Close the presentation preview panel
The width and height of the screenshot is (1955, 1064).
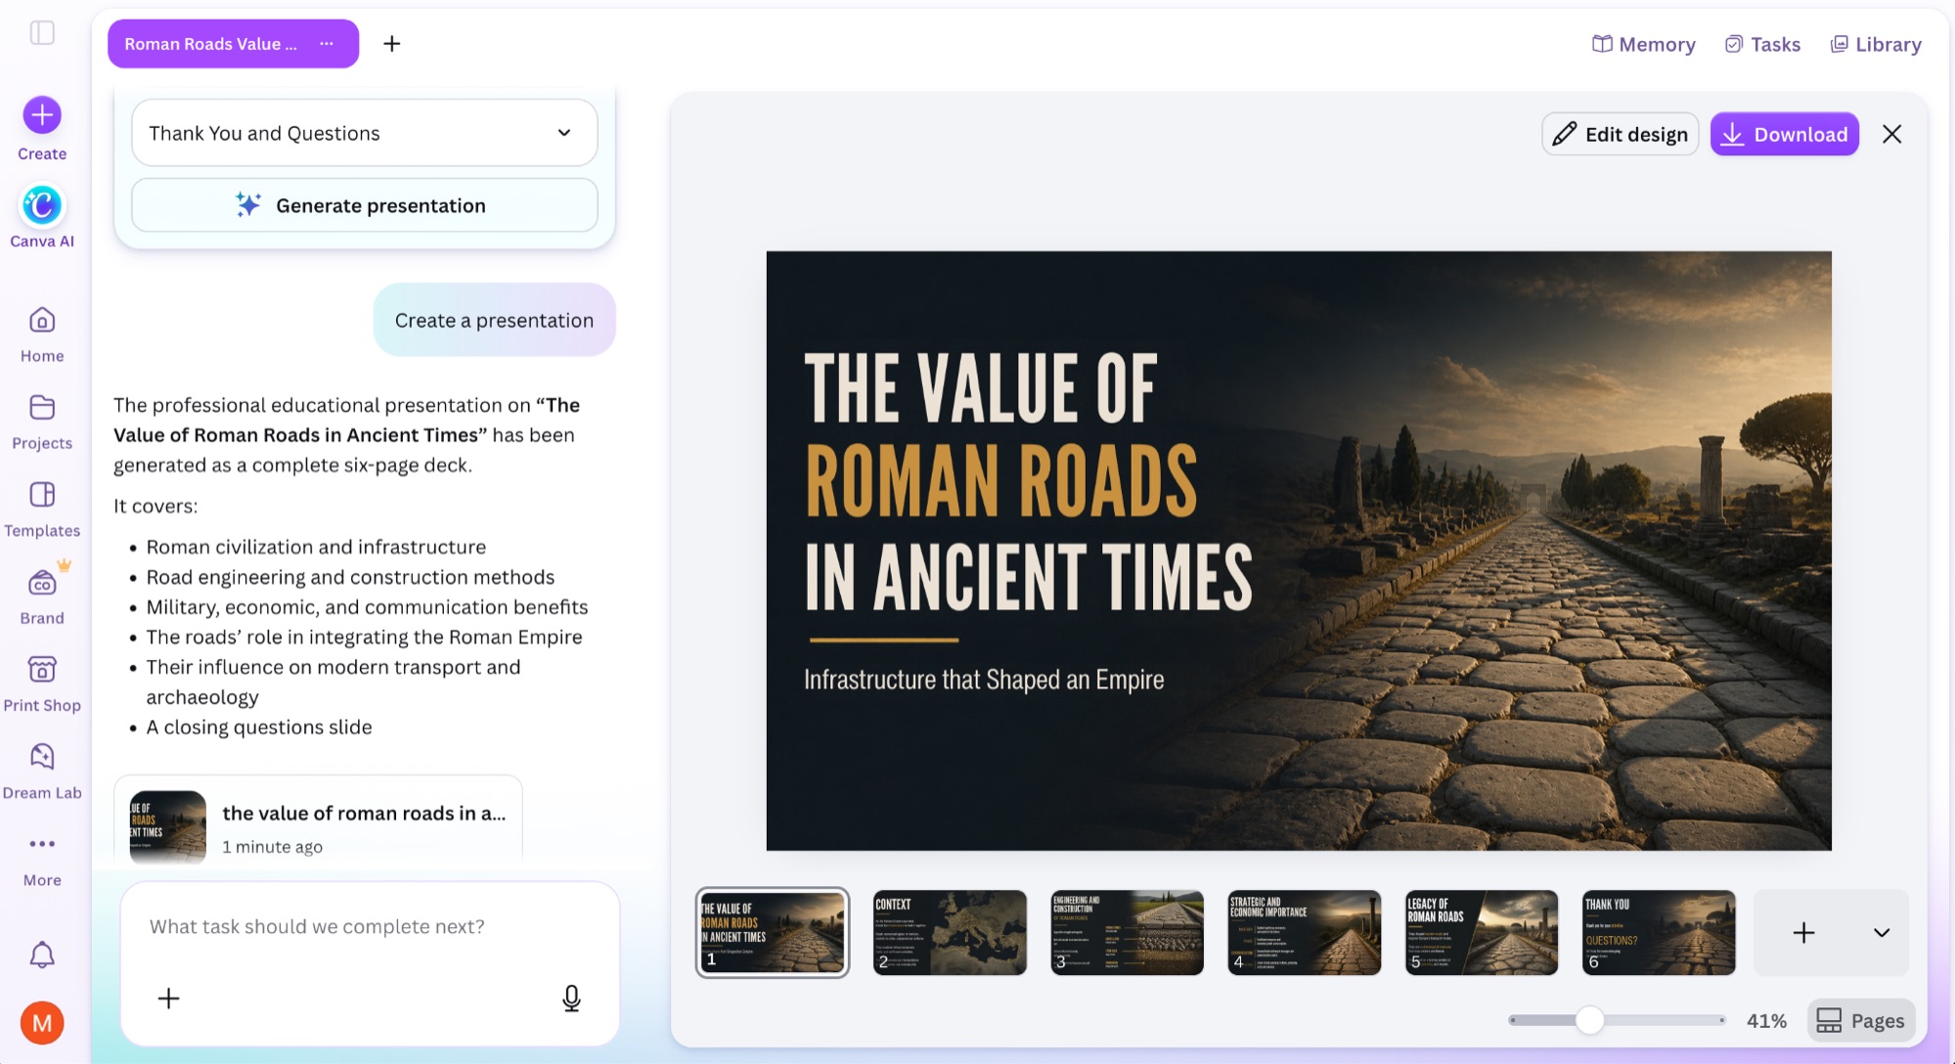[1891, 134]
